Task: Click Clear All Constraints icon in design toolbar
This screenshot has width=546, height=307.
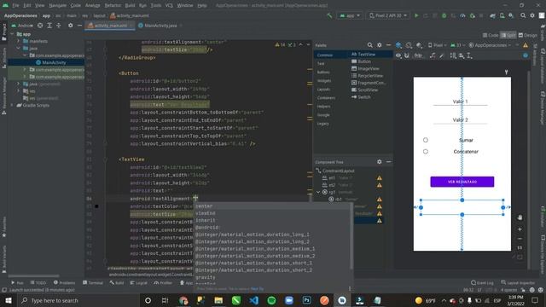Action: [433, 55]
